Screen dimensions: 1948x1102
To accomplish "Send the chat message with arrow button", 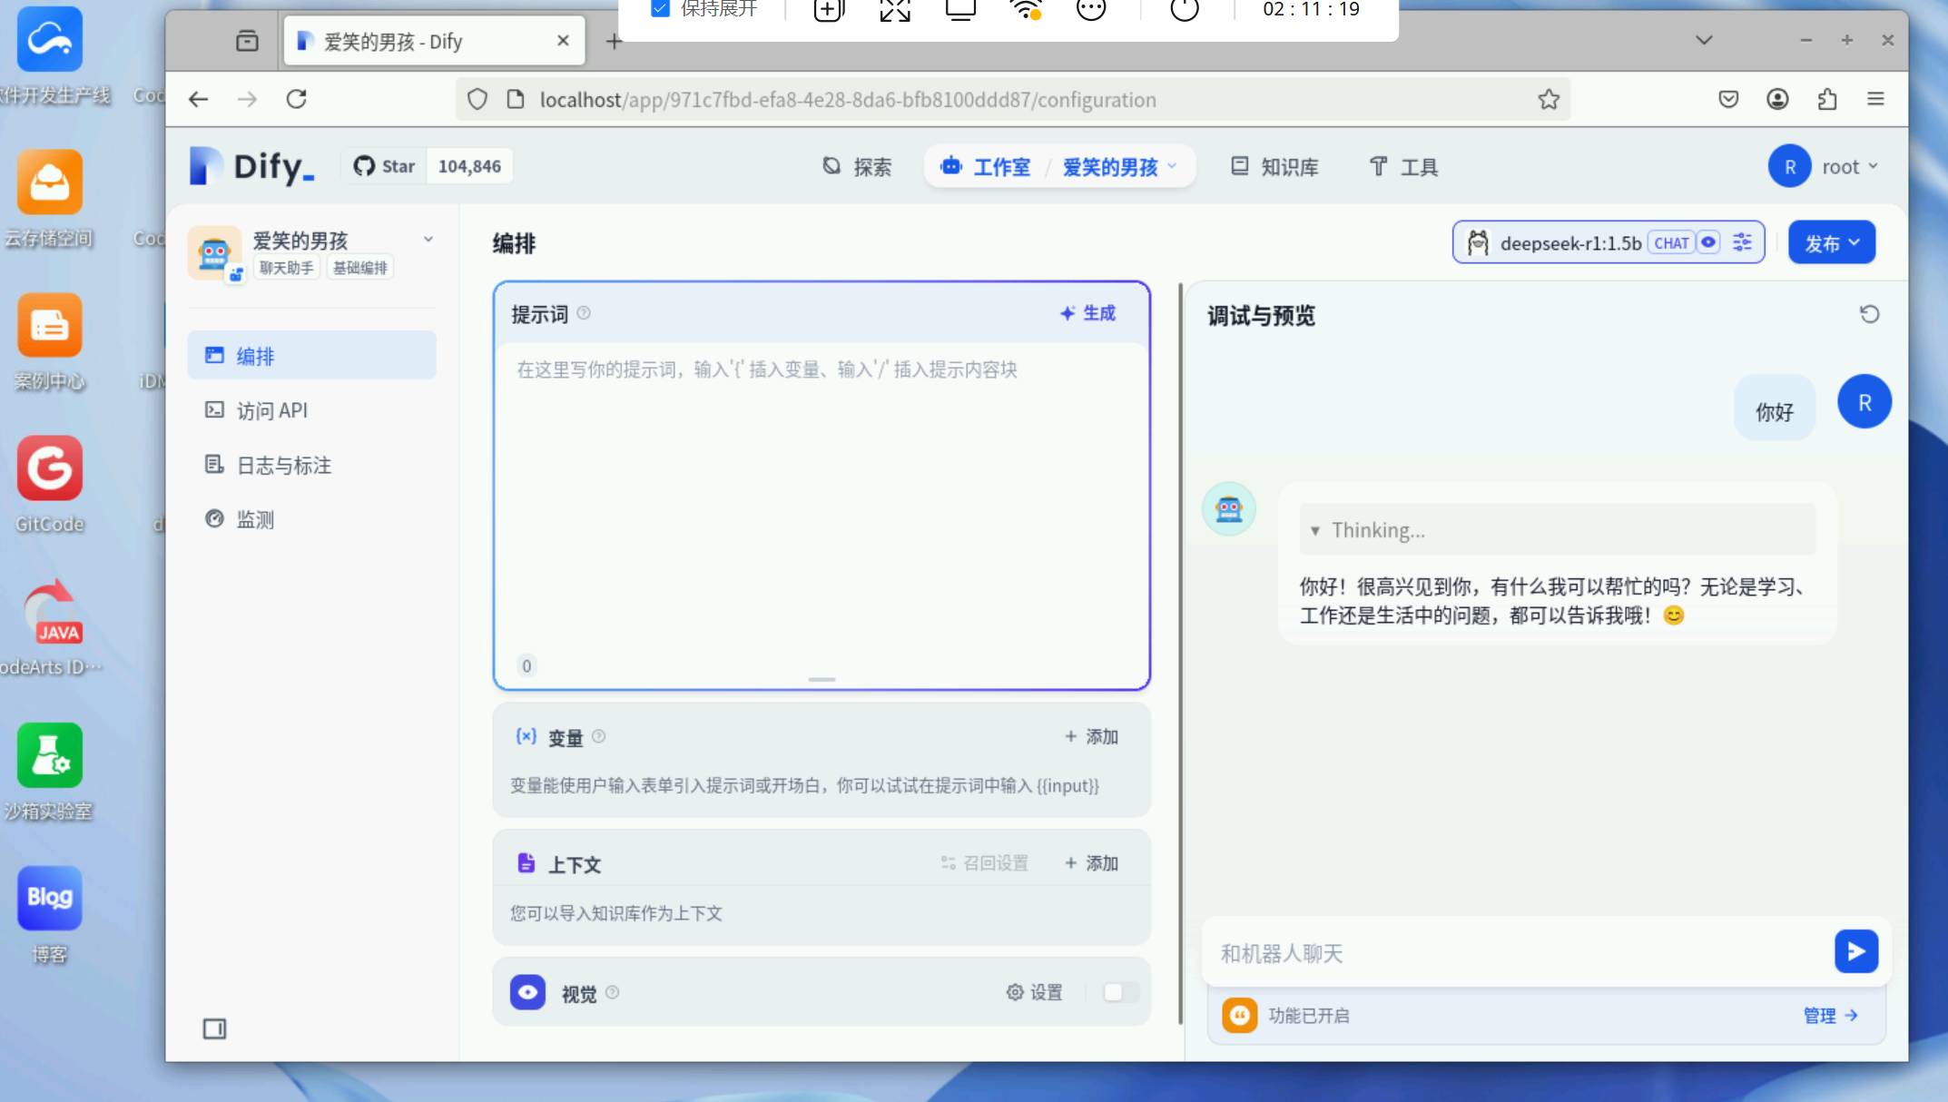I will click(x=1856, y=951).
